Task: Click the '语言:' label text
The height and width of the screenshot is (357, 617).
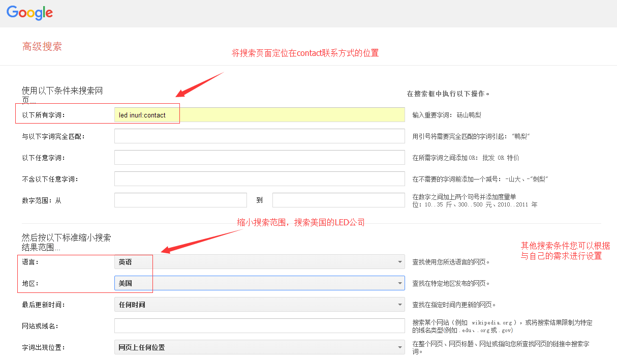Action: tap(30, 262)
